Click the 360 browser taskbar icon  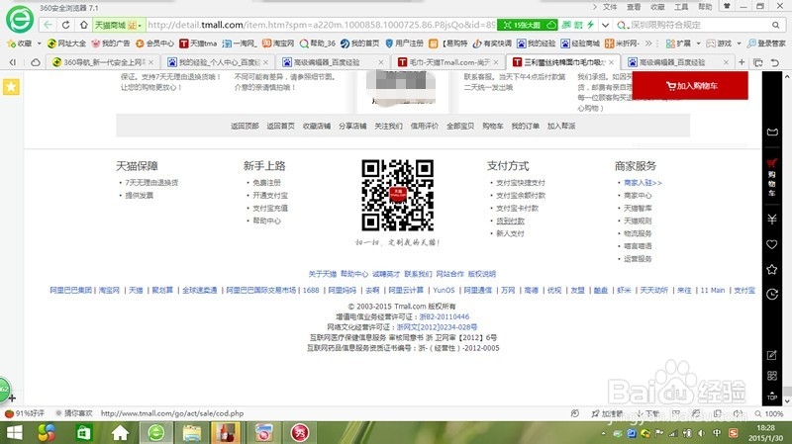pos(156,433)
